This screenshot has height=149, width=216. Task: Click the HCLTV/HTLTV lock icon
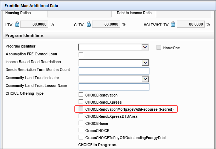(173, 24)
